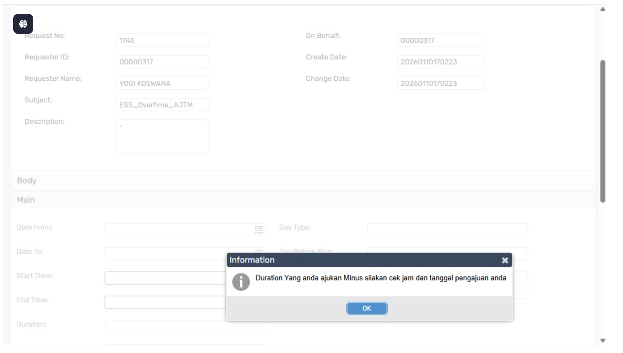
Task: Click the scroll up arrow
Action: click(603, 9)
